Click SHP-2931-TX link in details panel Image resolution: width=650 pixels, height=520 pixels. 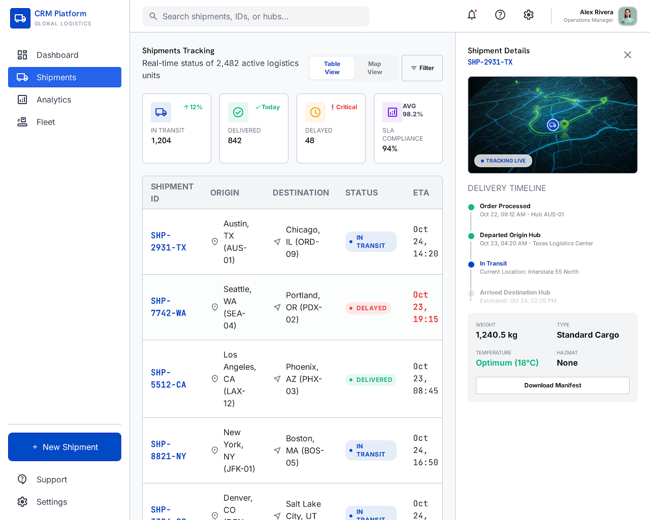click(490, 62)
